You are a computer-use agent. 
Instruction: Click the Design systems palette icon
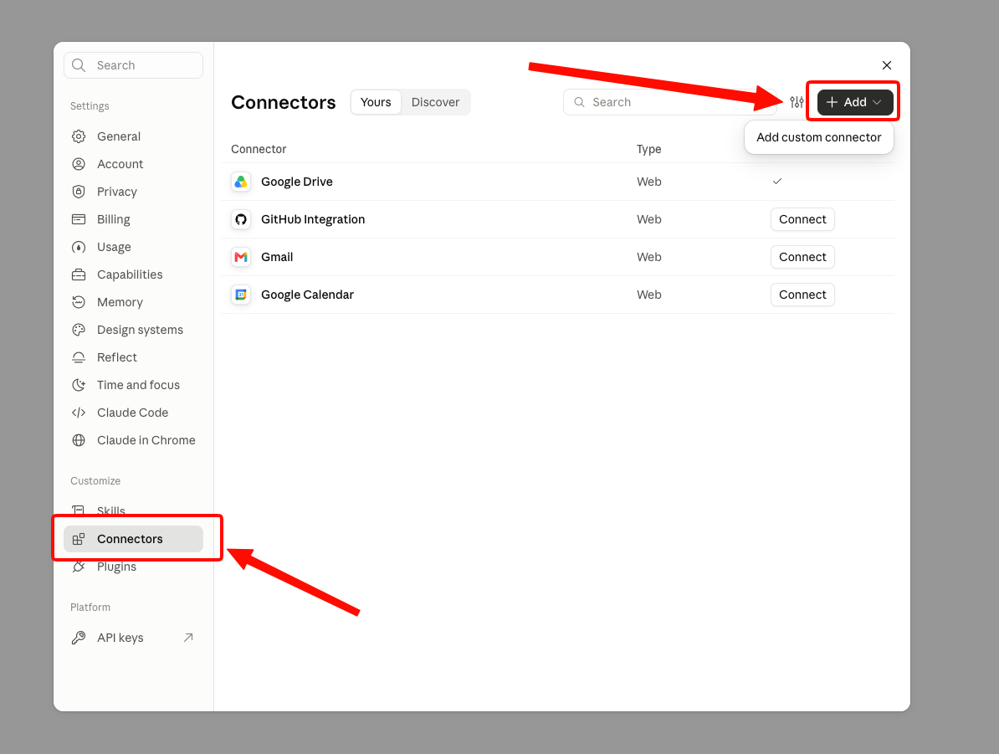click(79, 330)
